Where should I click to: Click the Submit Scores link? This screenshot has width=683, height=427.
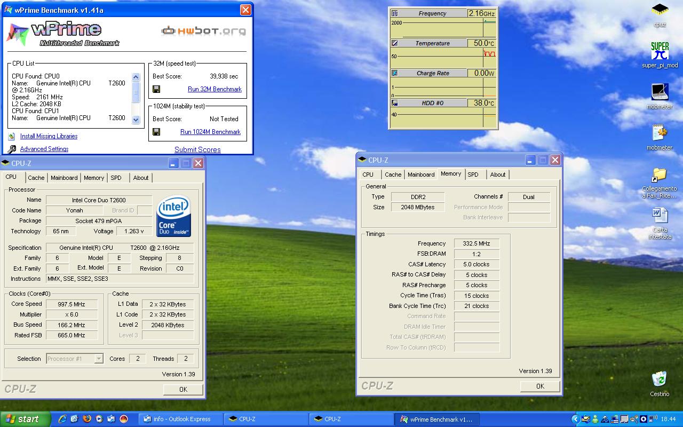pos(197,149)
